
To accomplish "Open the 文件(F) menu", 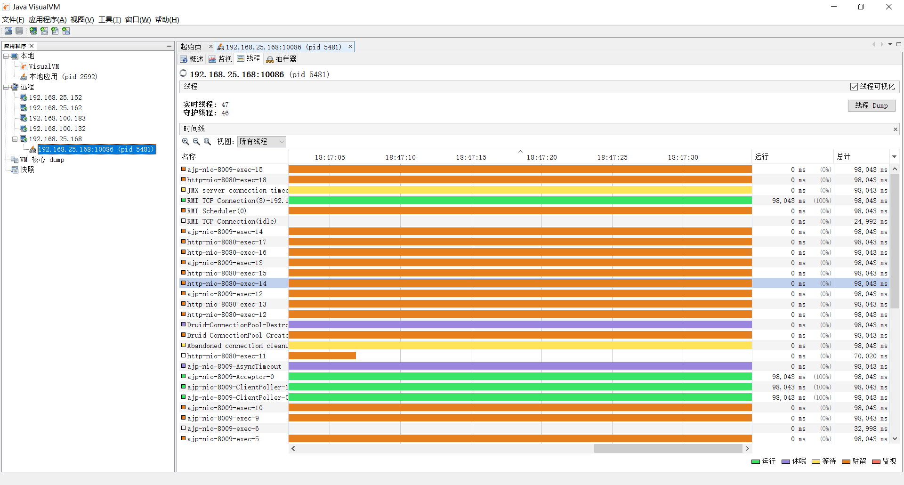I will click(x=13, y=20).
